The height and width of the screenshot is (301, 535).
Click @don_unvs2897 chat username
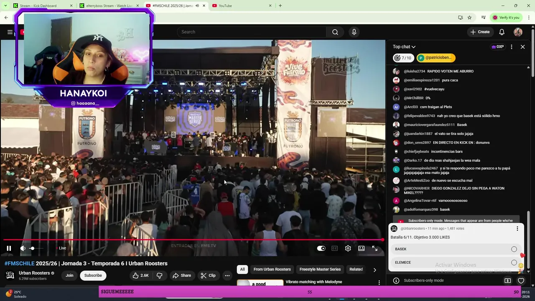click(417, 143)
